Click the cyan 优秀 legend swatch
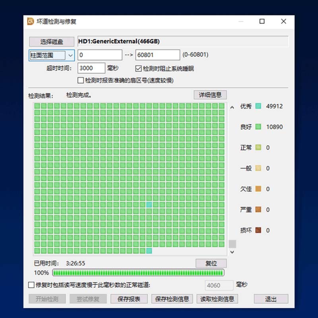This screenshot has width=318, height=318. (x=259, y=106)
